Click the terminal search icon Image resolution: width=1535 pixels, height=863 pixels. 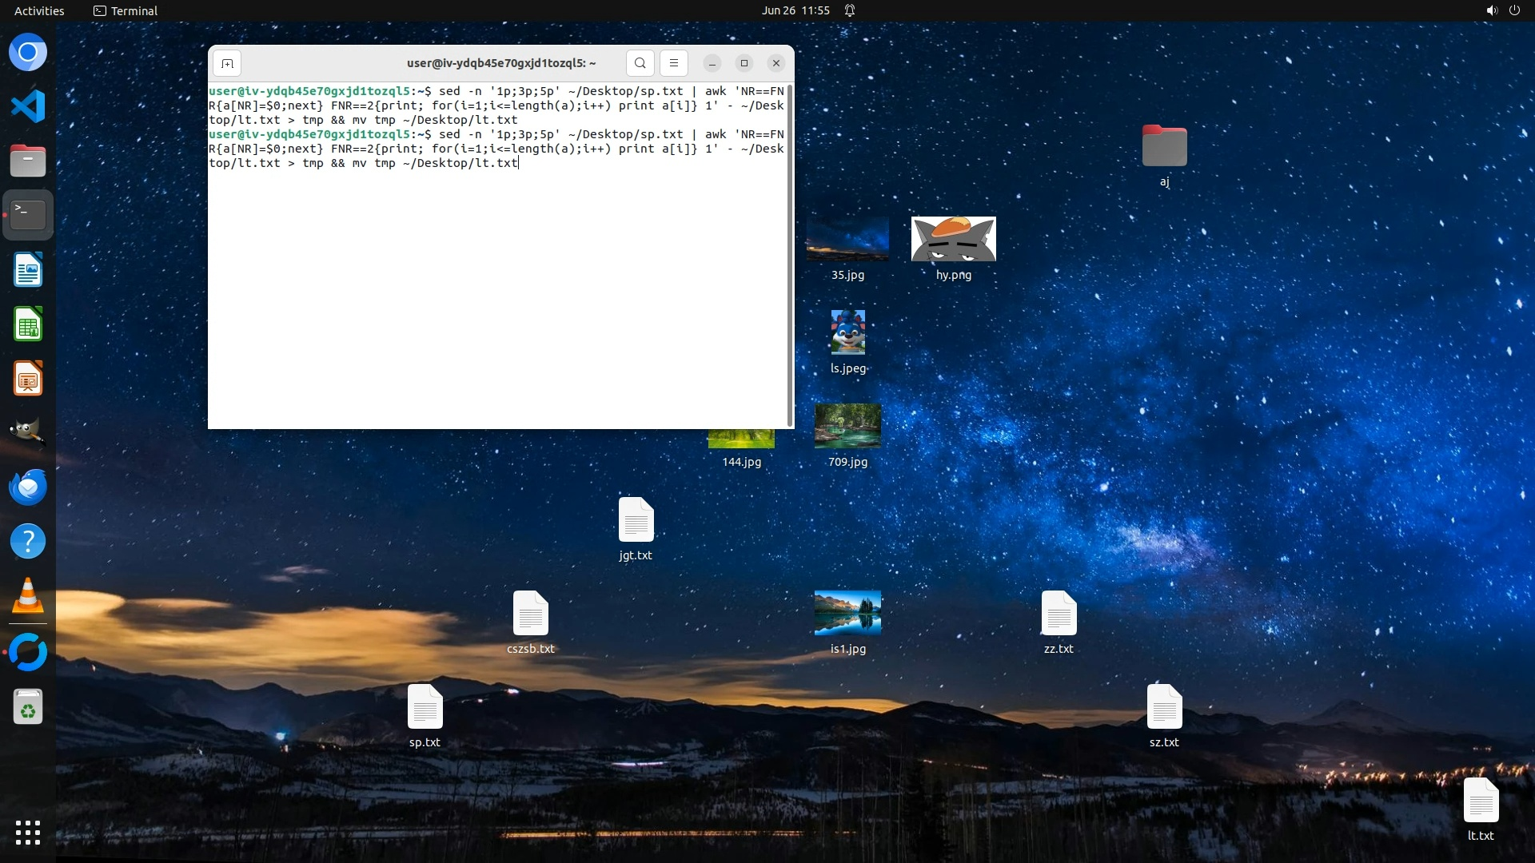[x=640, y=63]
